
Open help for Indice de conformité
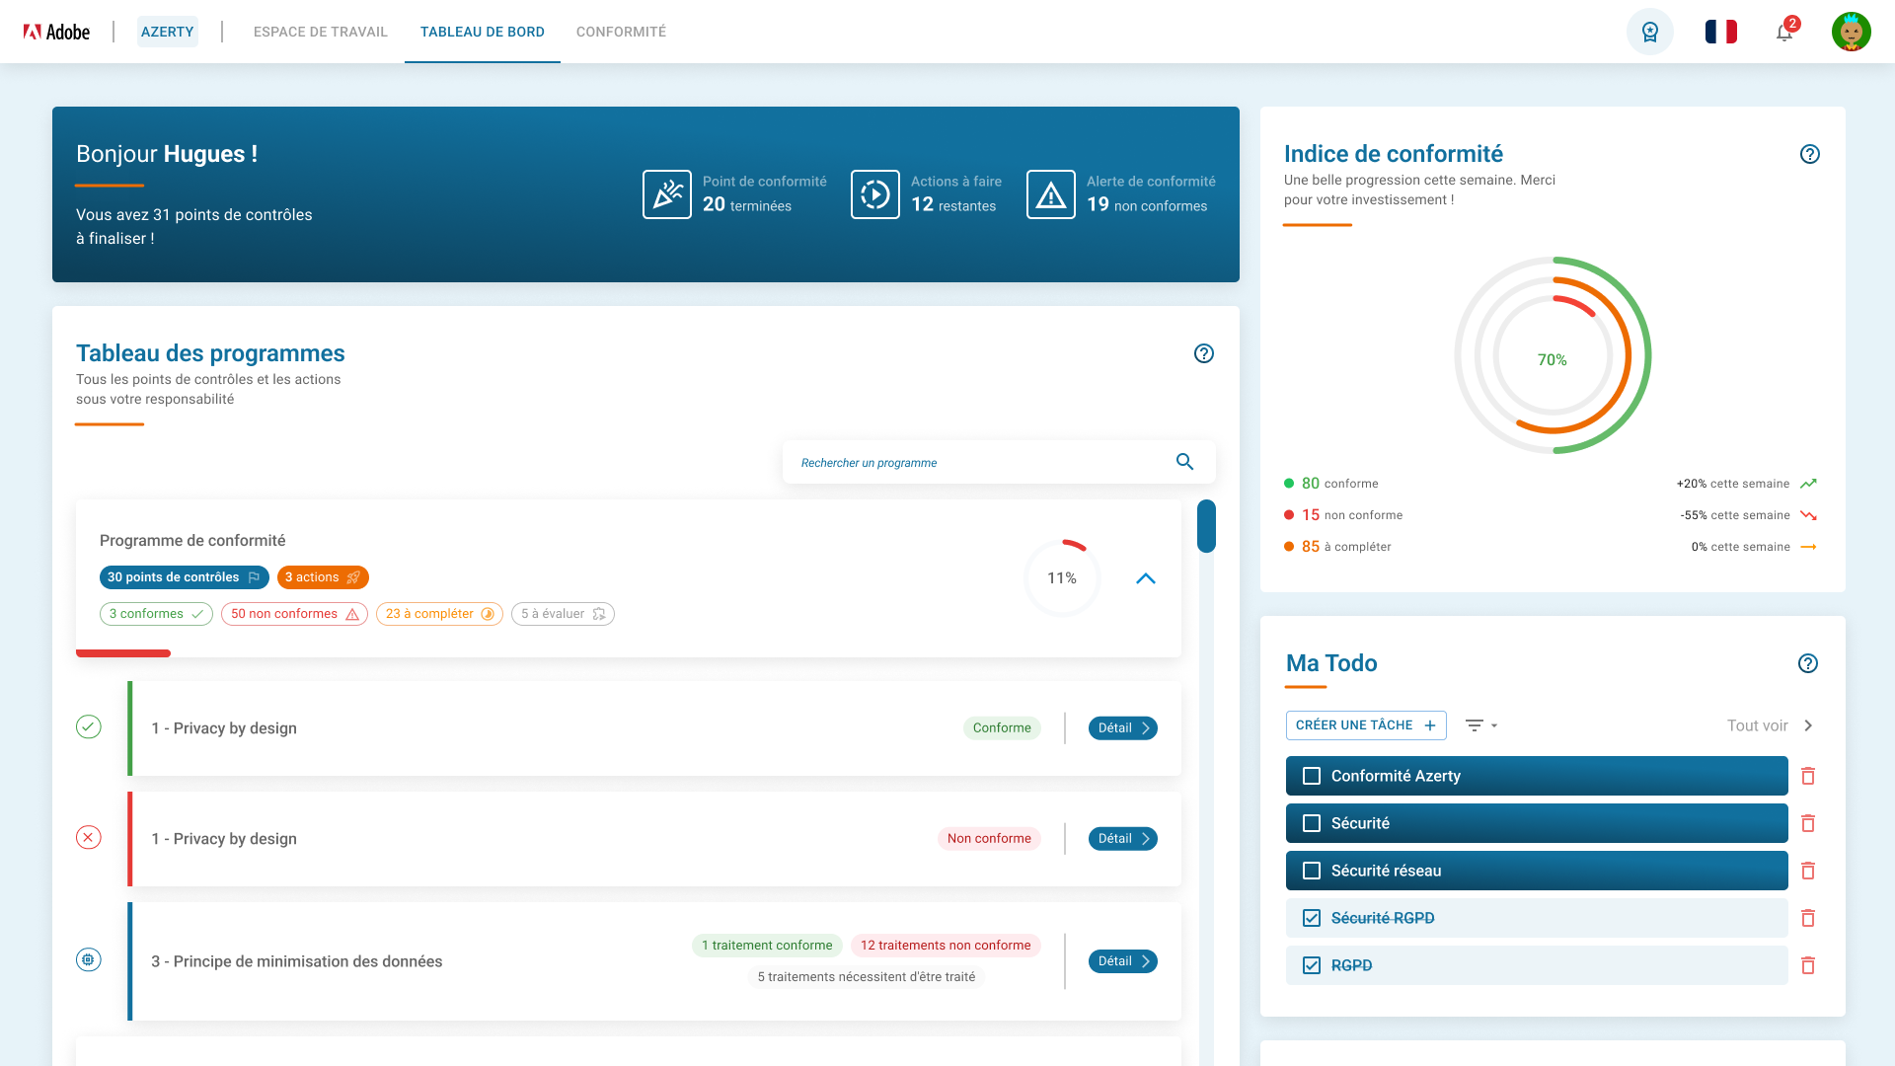point(1810,154)
